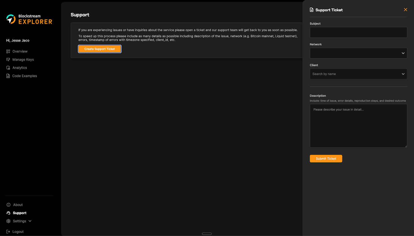Open the Analytics menu item

click(20, 68)
